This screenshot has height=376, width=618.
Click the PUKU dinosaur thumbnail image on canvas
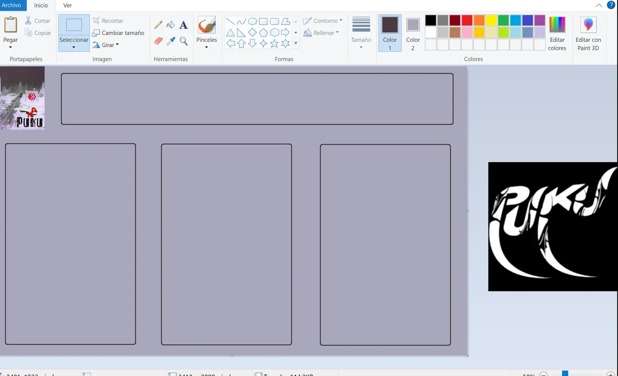click(x=22, y=98)
